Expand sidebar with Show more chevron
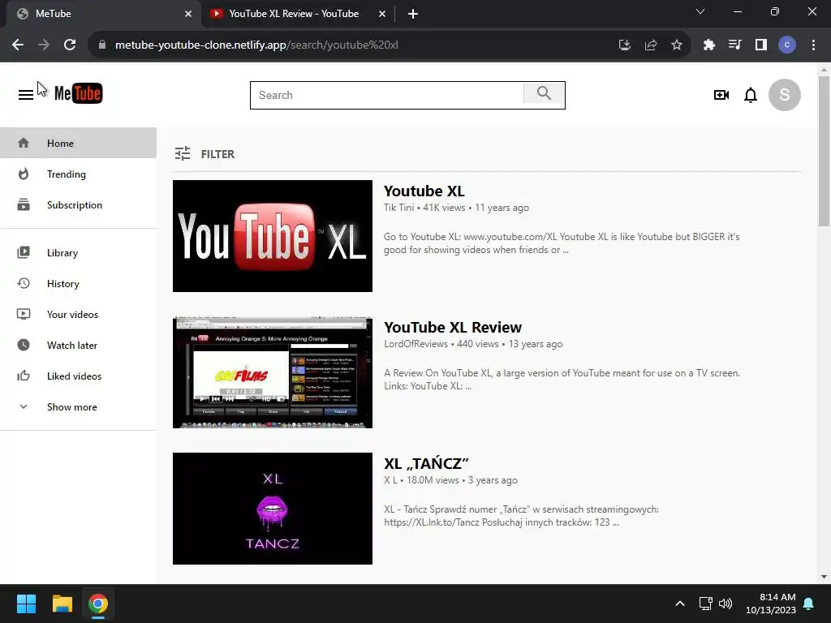Viewport: 831px width, 623px height. [x=24, y=406]
